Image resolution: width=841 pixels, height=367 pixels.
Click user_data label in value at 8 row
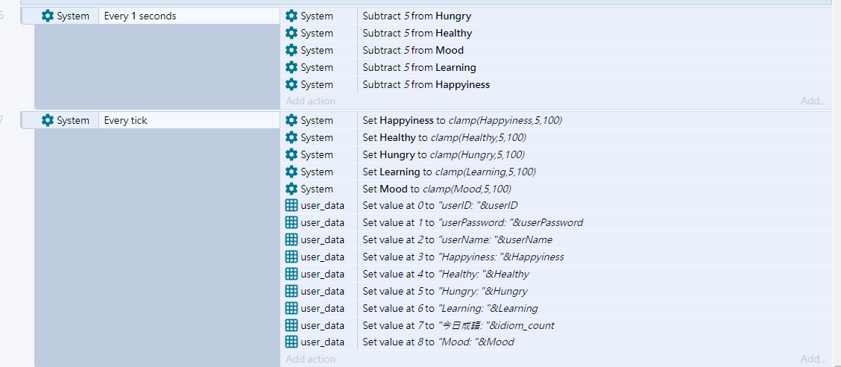(x=322, y=342)
